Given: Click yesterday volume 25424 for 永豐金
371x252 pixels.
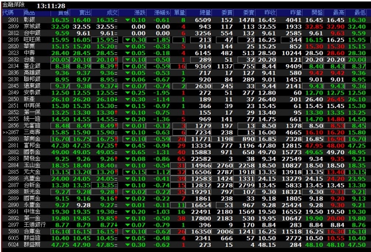Looking at the screenshot, I should [292, 205].
